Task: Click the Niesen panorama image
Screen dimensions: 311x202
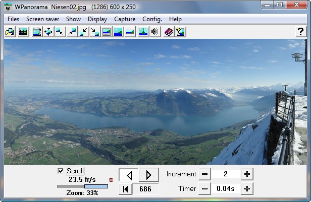Action: [x=155, y=102]
